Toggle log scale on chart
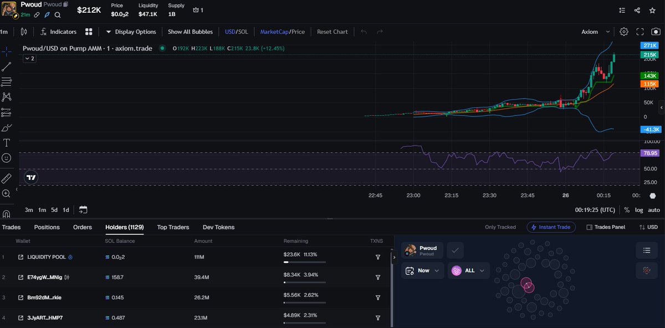The image size is (665, 328). click(x=639, y=210)
